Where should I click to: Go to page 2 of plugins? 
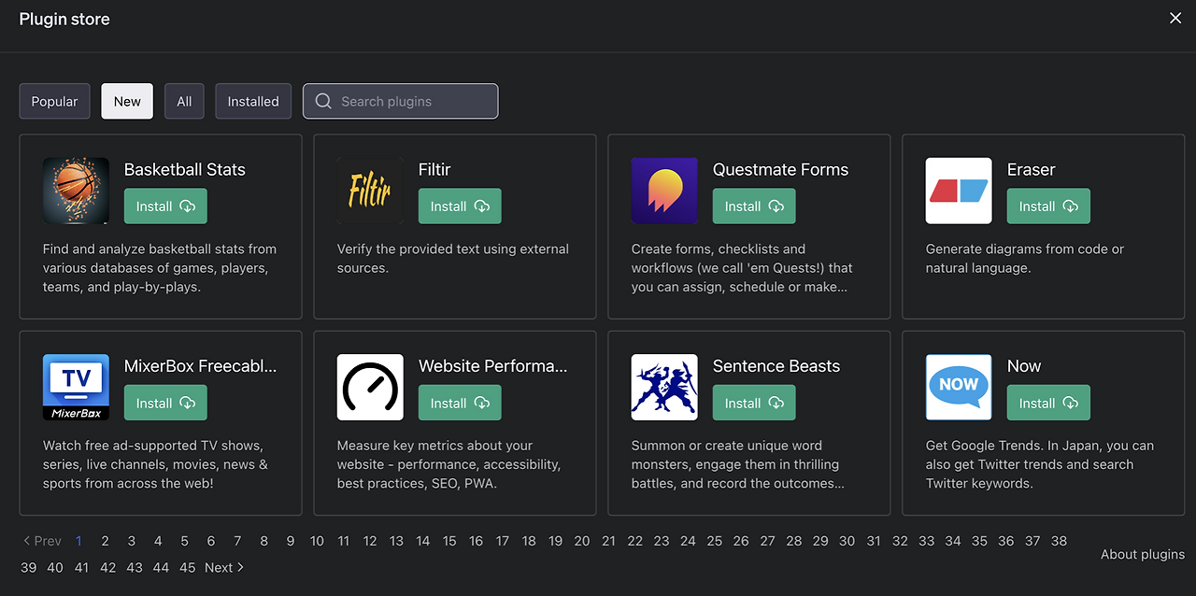click(x=106, y=541)
